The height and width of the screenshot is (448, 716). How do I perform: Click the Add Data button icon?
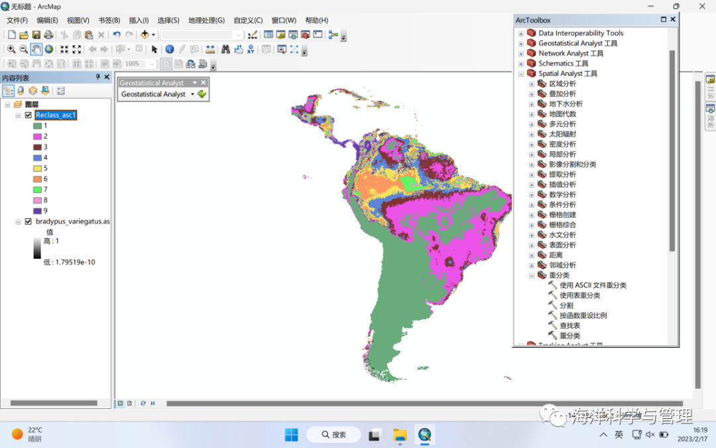(145, 35)
